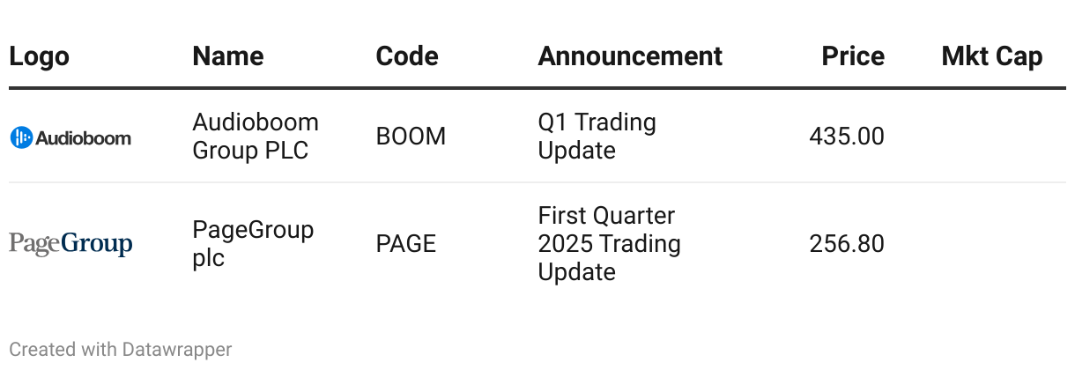The width and height of the screenshot is (1075, 370).
Task: Click the PAGE ticker code
Action: [x=406, y=244]
